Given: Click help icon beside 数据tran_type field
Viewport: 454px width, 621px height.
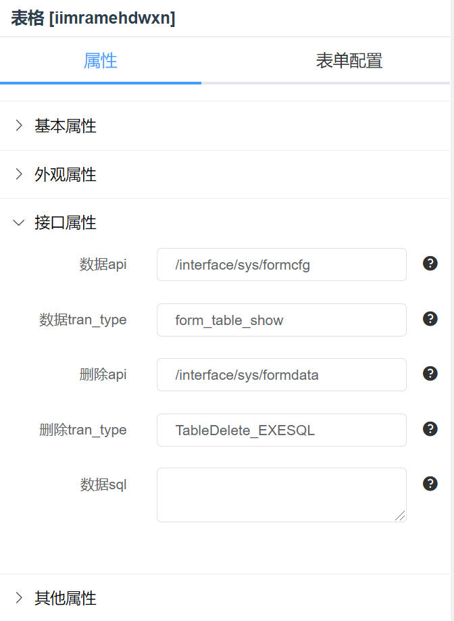Looking at the screenshot, I should pyautogui.click(x=430, y=319).
